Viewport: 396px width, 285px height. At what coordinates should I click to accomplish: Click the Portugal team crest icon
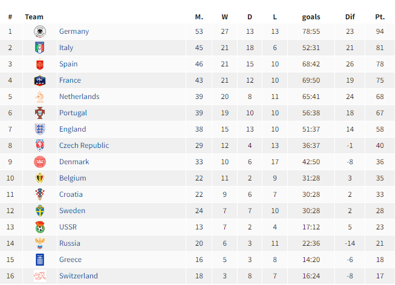point(40,113)
